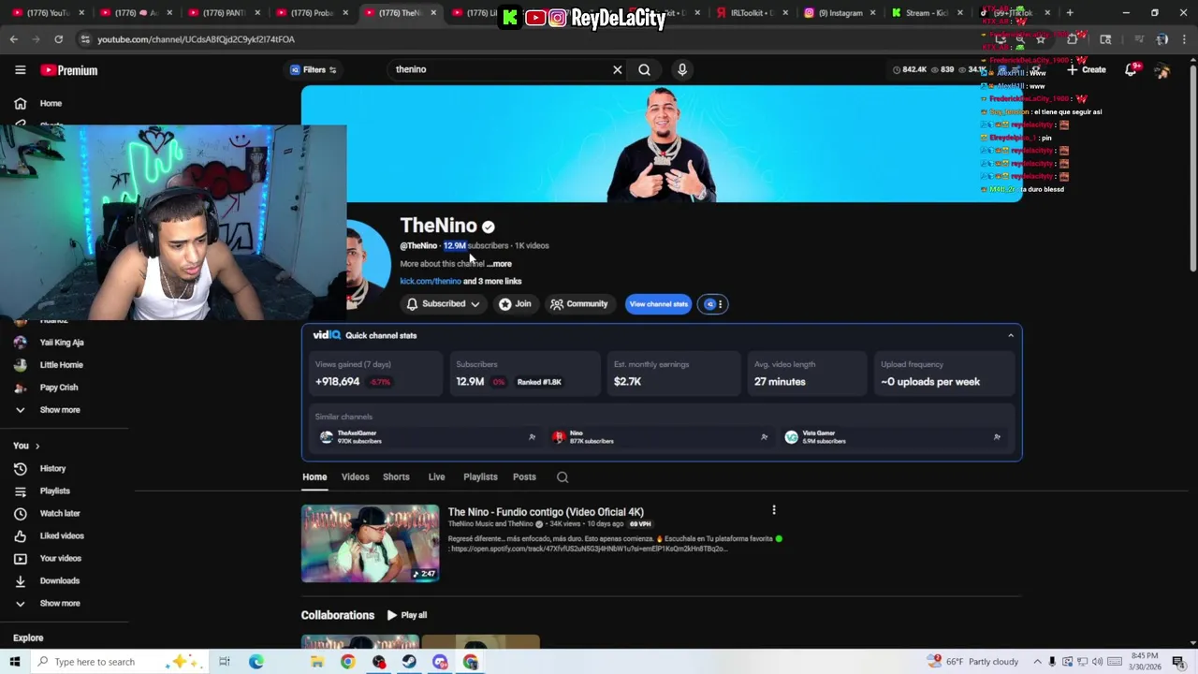Click the YouTube Premium logo
1198x674 pixels.
click(69, 70)
